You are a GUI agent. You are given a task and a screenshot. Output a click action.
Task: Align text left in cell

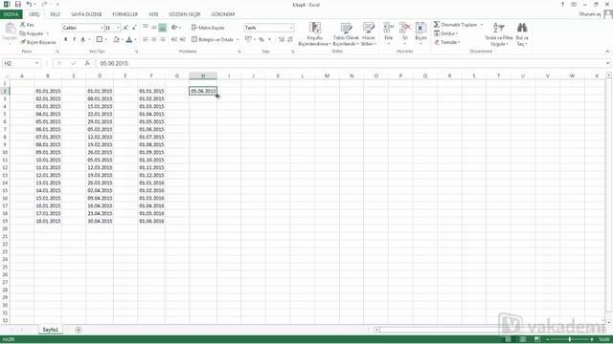pyautogui.click(x=146, y=39)
